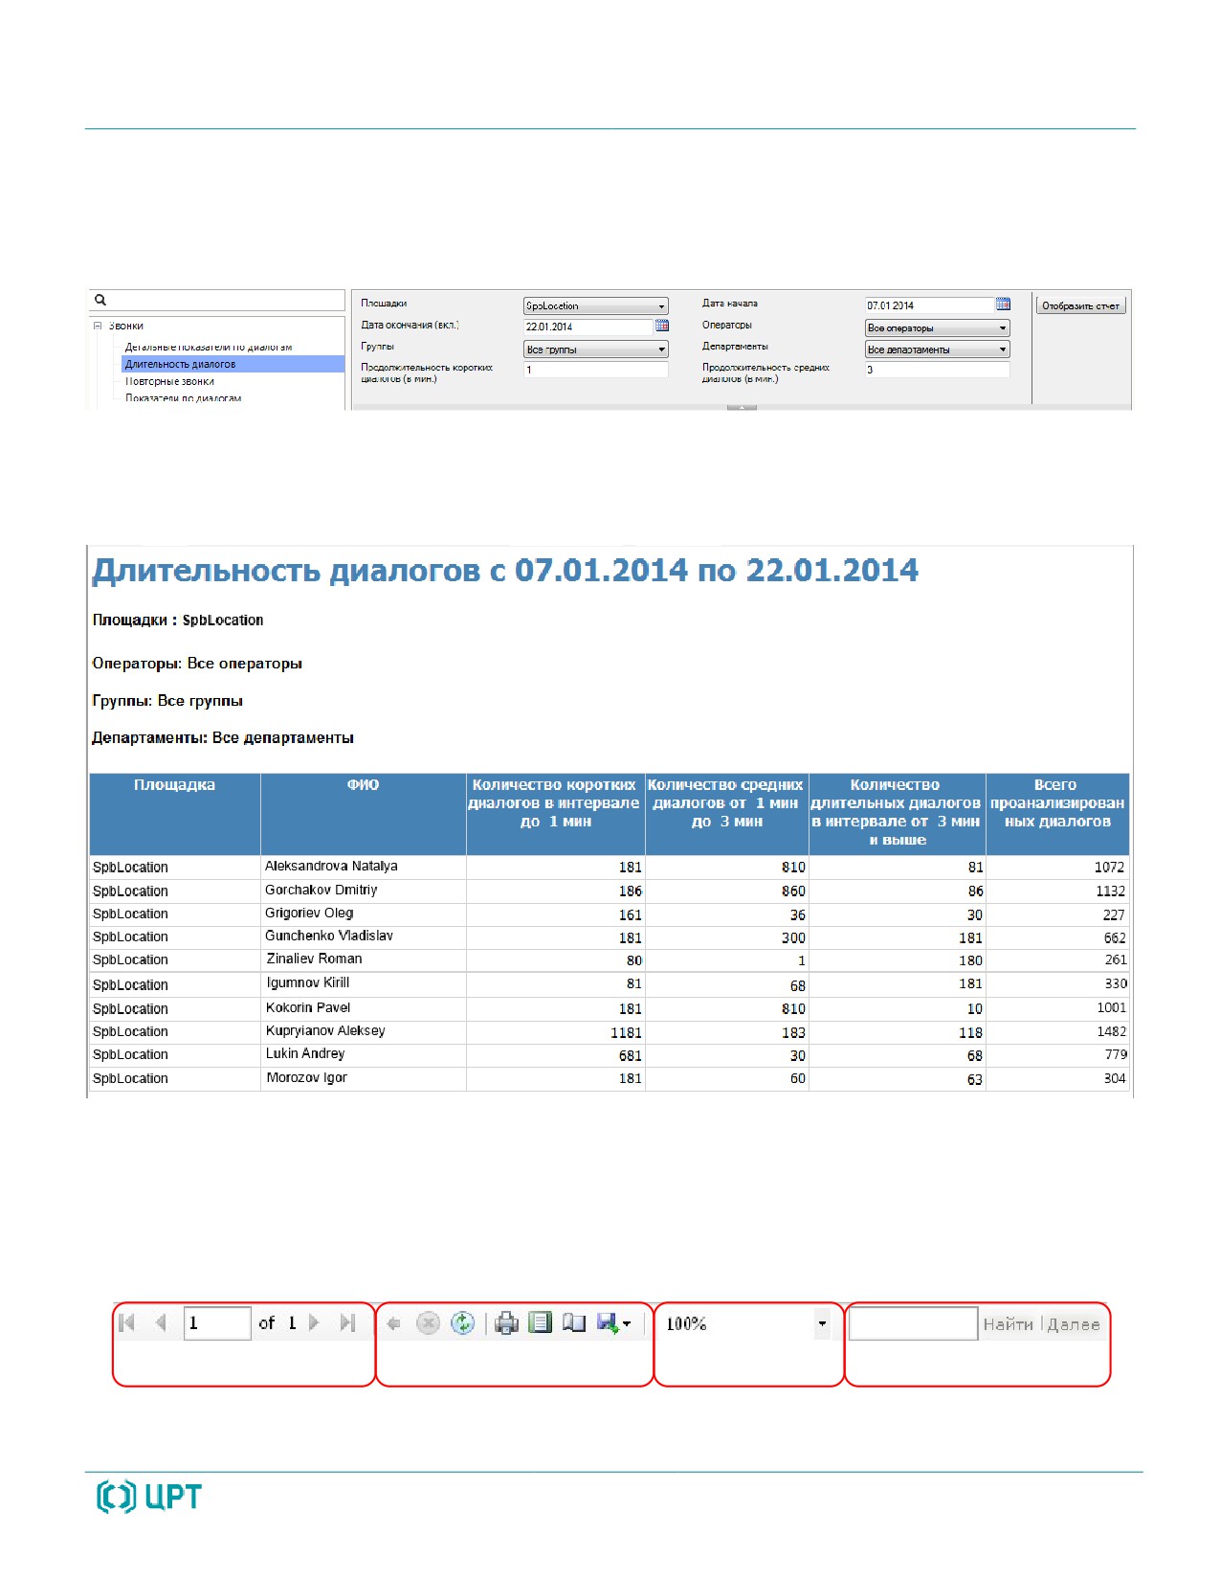Open the page setup icon

coord(574,1322)
